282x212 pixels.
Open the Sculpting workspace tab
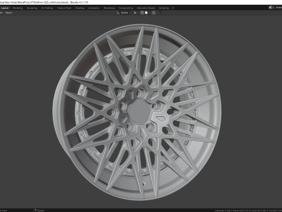32,8
